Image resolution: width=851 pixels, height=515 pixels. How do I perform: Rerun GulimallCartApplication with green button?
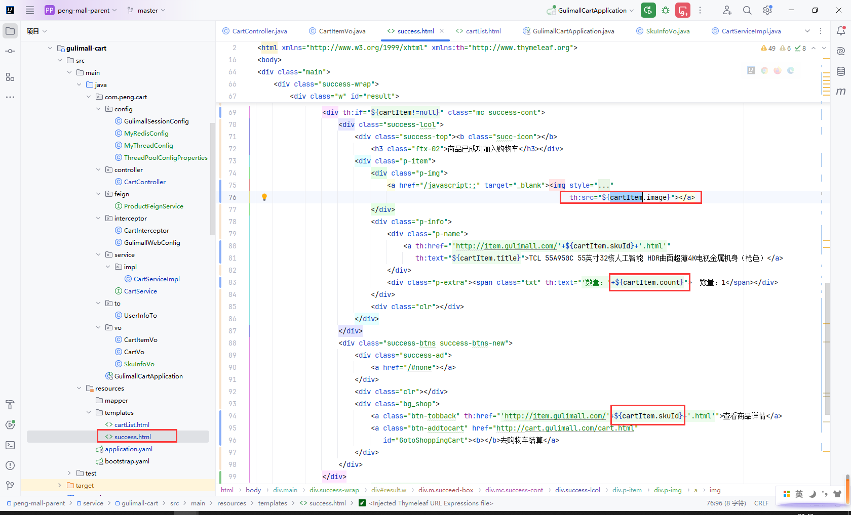(648, 10)
